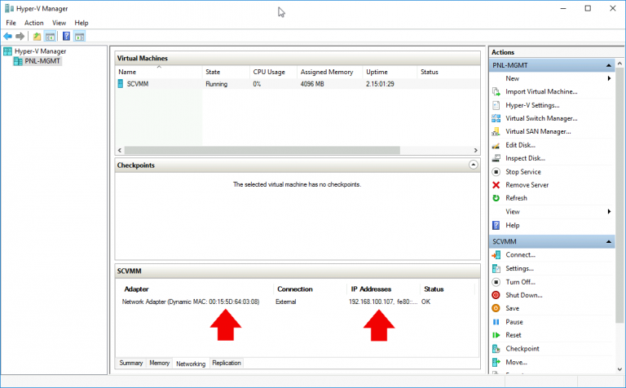Viewport: 626px width, 388px height.
Task: Click the 2.15:01:29 uptime cell
Action: click(x=380, y=84)
